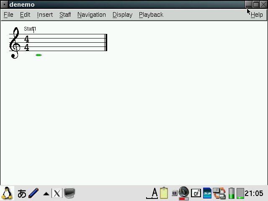The width and height of the screenshot is (268, 201).
Task: Click the treble clef symbol
Action: tap(15, 43)
